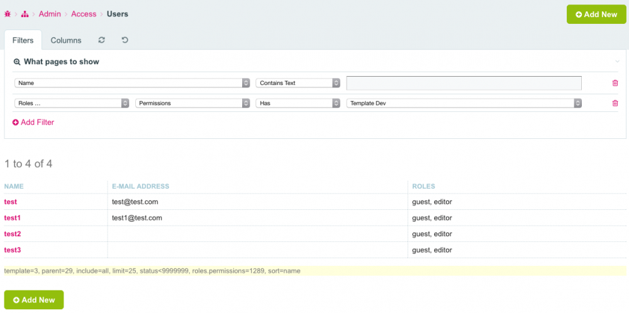Viewport: 629px width, 313px height.
Task: Collapse the What pages to show section
Action: coord(617,62)
